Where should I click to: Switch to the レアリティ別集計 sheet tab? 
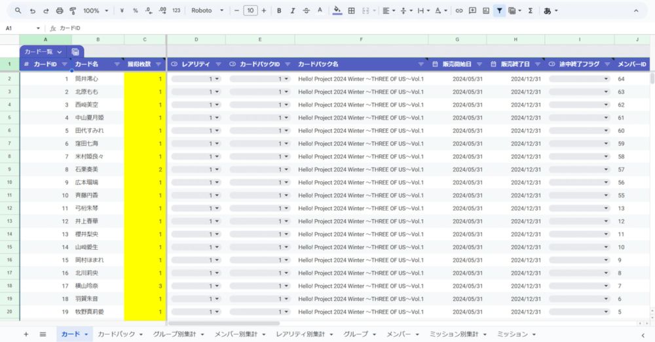[x=301, y=334]
